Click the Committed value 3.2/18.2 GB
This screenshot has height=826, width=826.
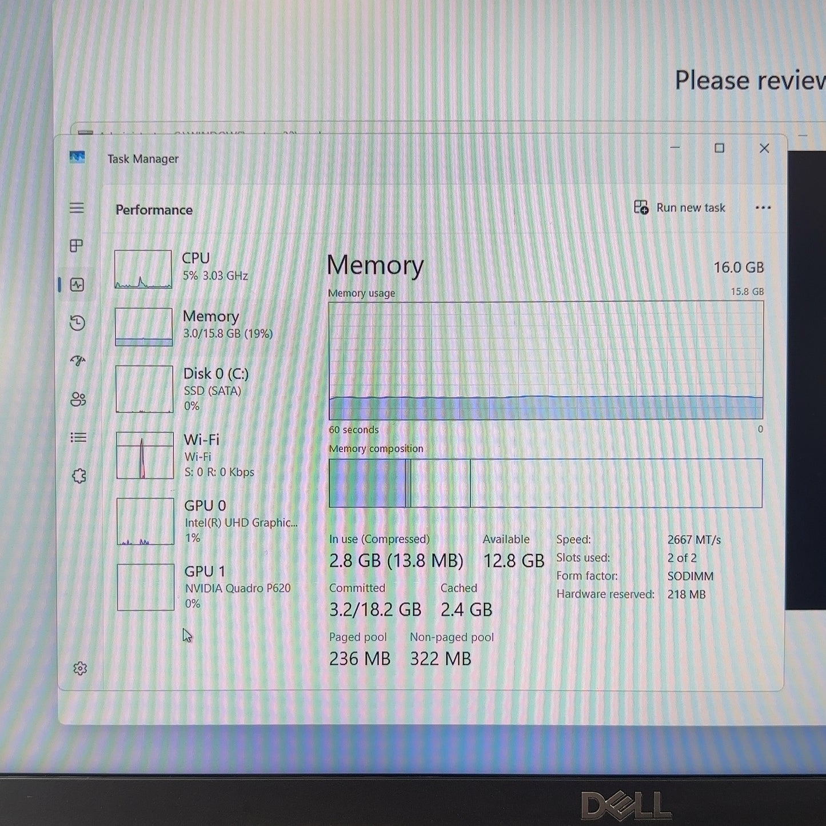click(x=375, y=609)
